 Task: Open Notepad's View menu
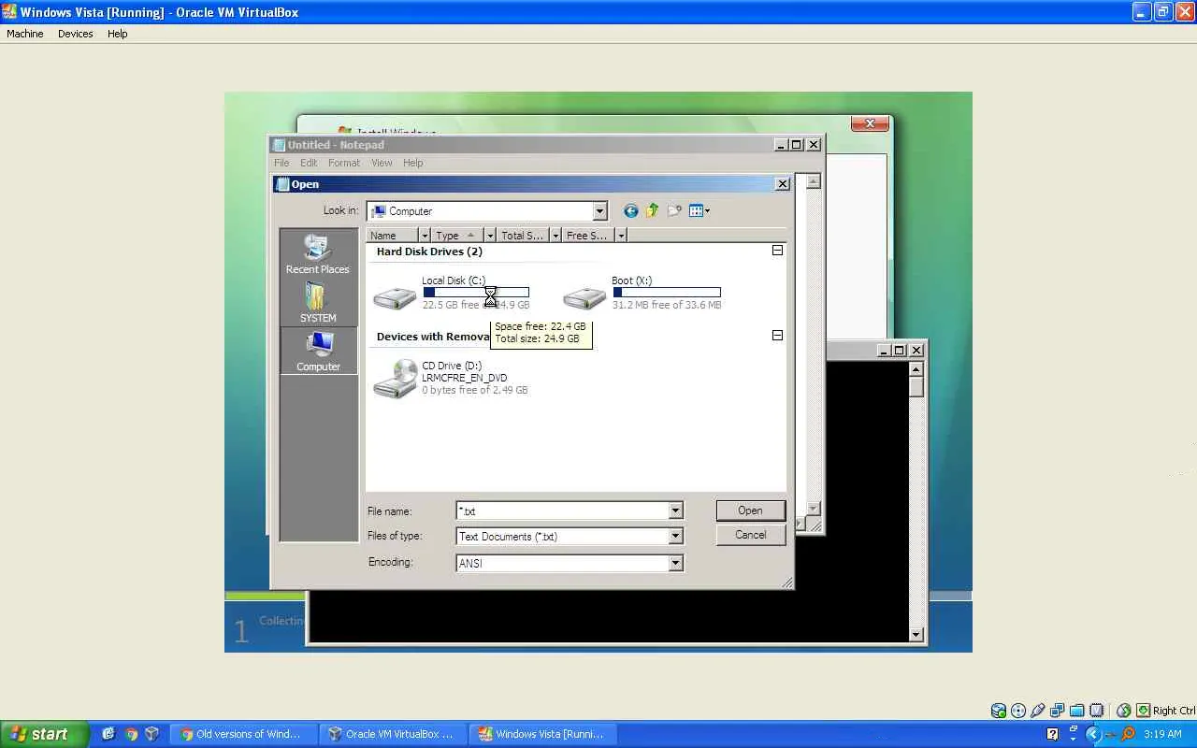click(382, 163)
